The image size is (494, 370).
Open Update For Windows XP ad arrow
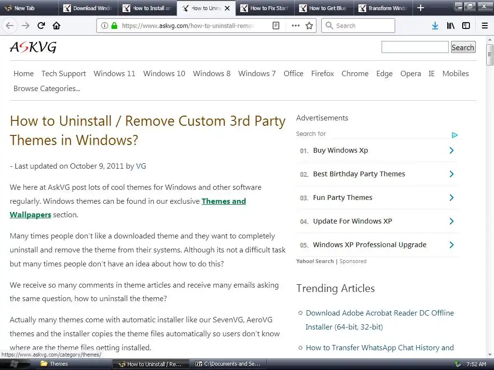[x=451, y=221]
